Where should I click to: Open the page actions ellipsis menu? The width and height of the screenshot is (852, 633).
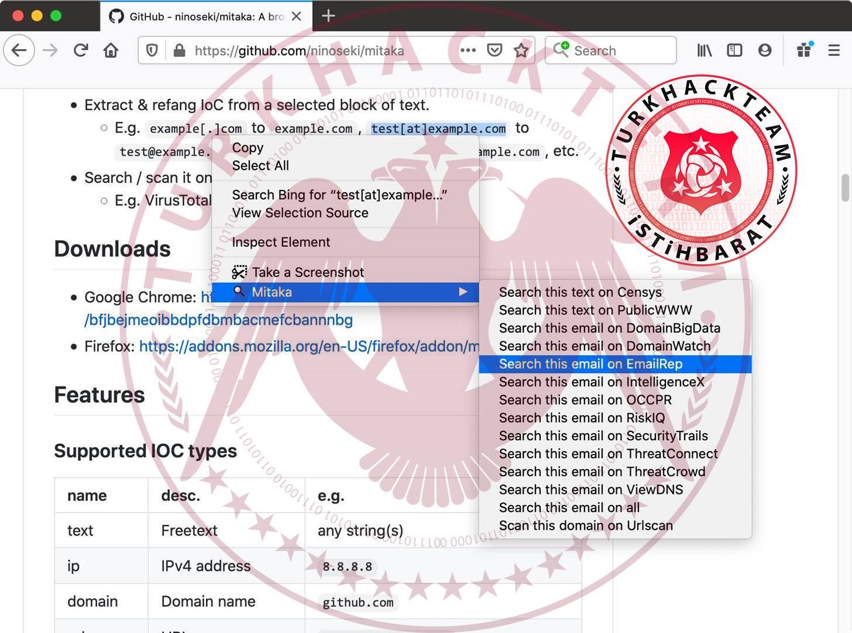pyautogui.click(x=468, y=50)
